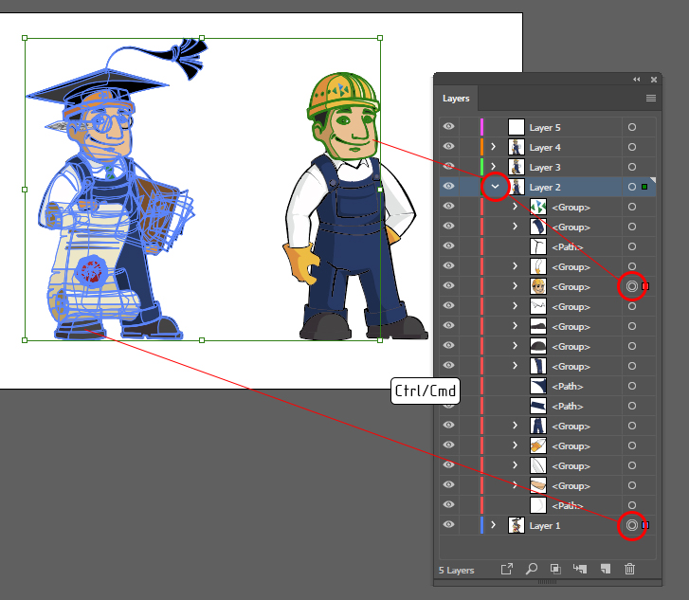
Task: Switch to the Layers tab
Action: (456, 99)
